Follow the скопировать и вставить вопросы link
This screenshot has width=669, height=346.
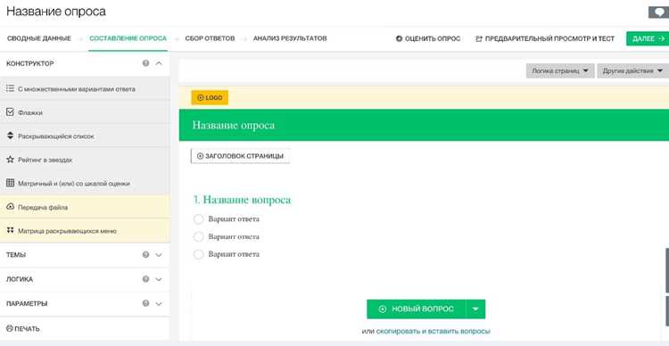(433, 331)
